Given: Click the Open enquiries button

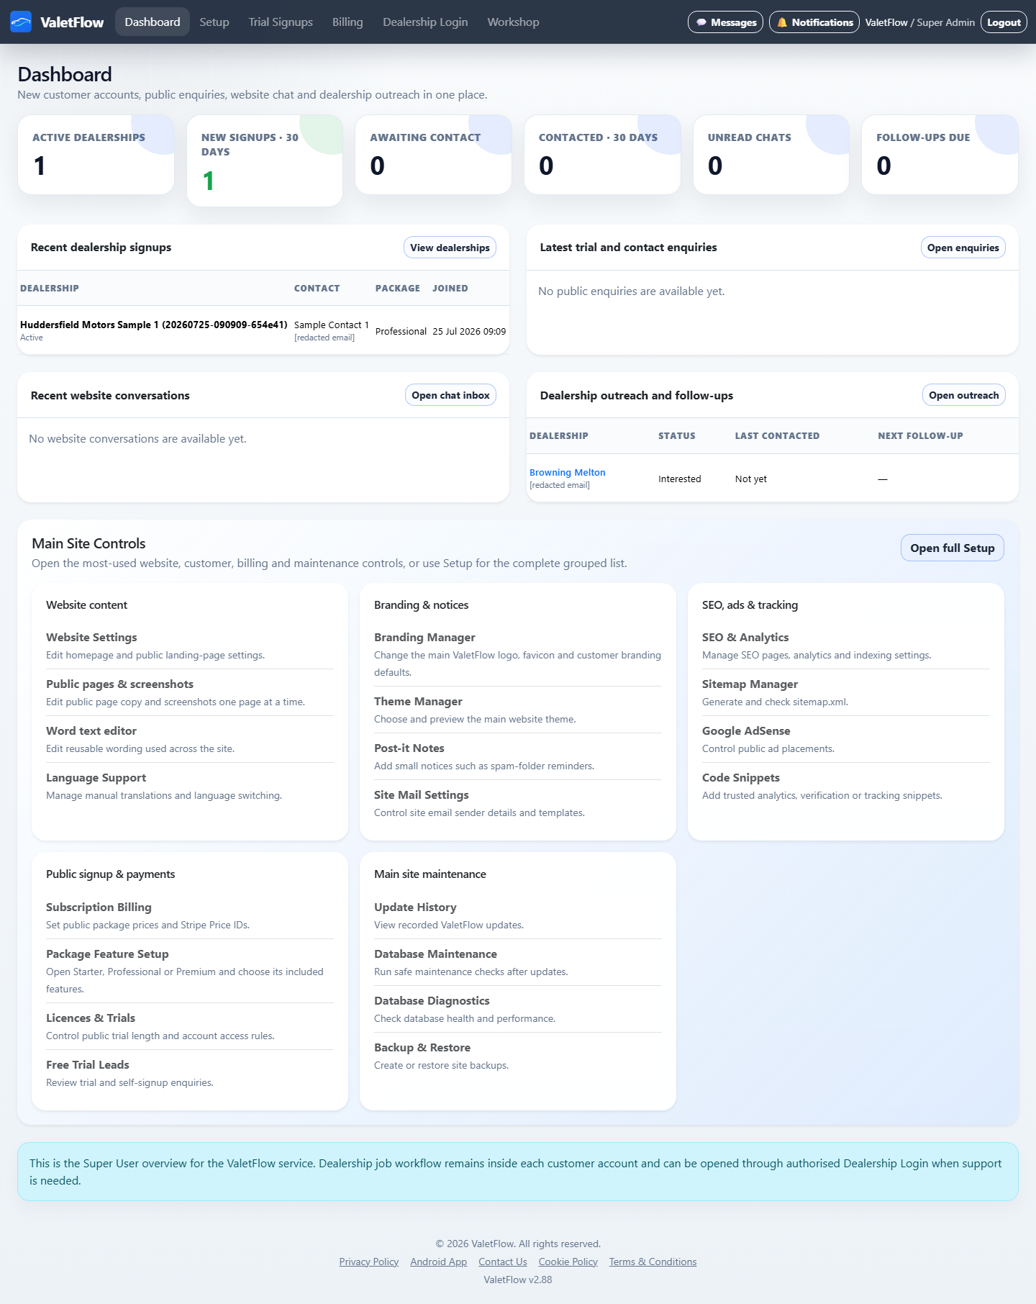Looking at the screenshot, I should pyautogui.click(x=963, y=248).
